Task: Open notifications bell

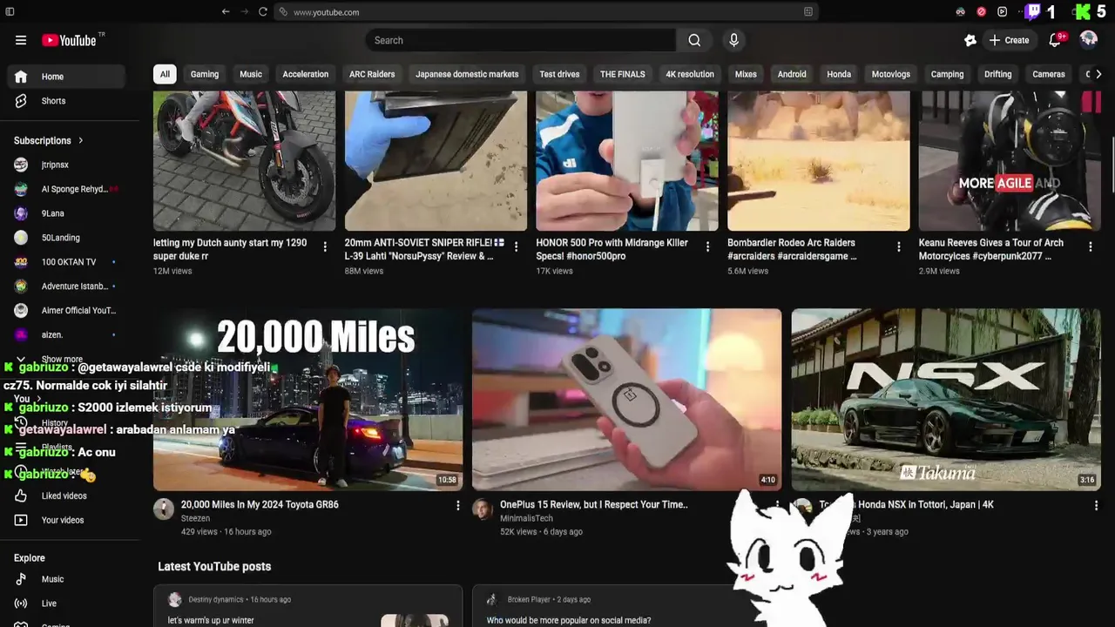Action: [1055, 40]
